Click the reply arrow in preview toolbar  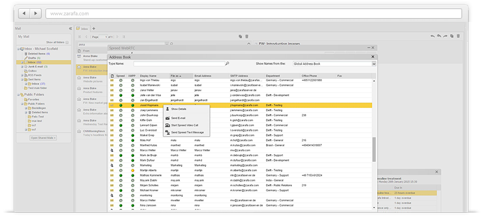433,36
